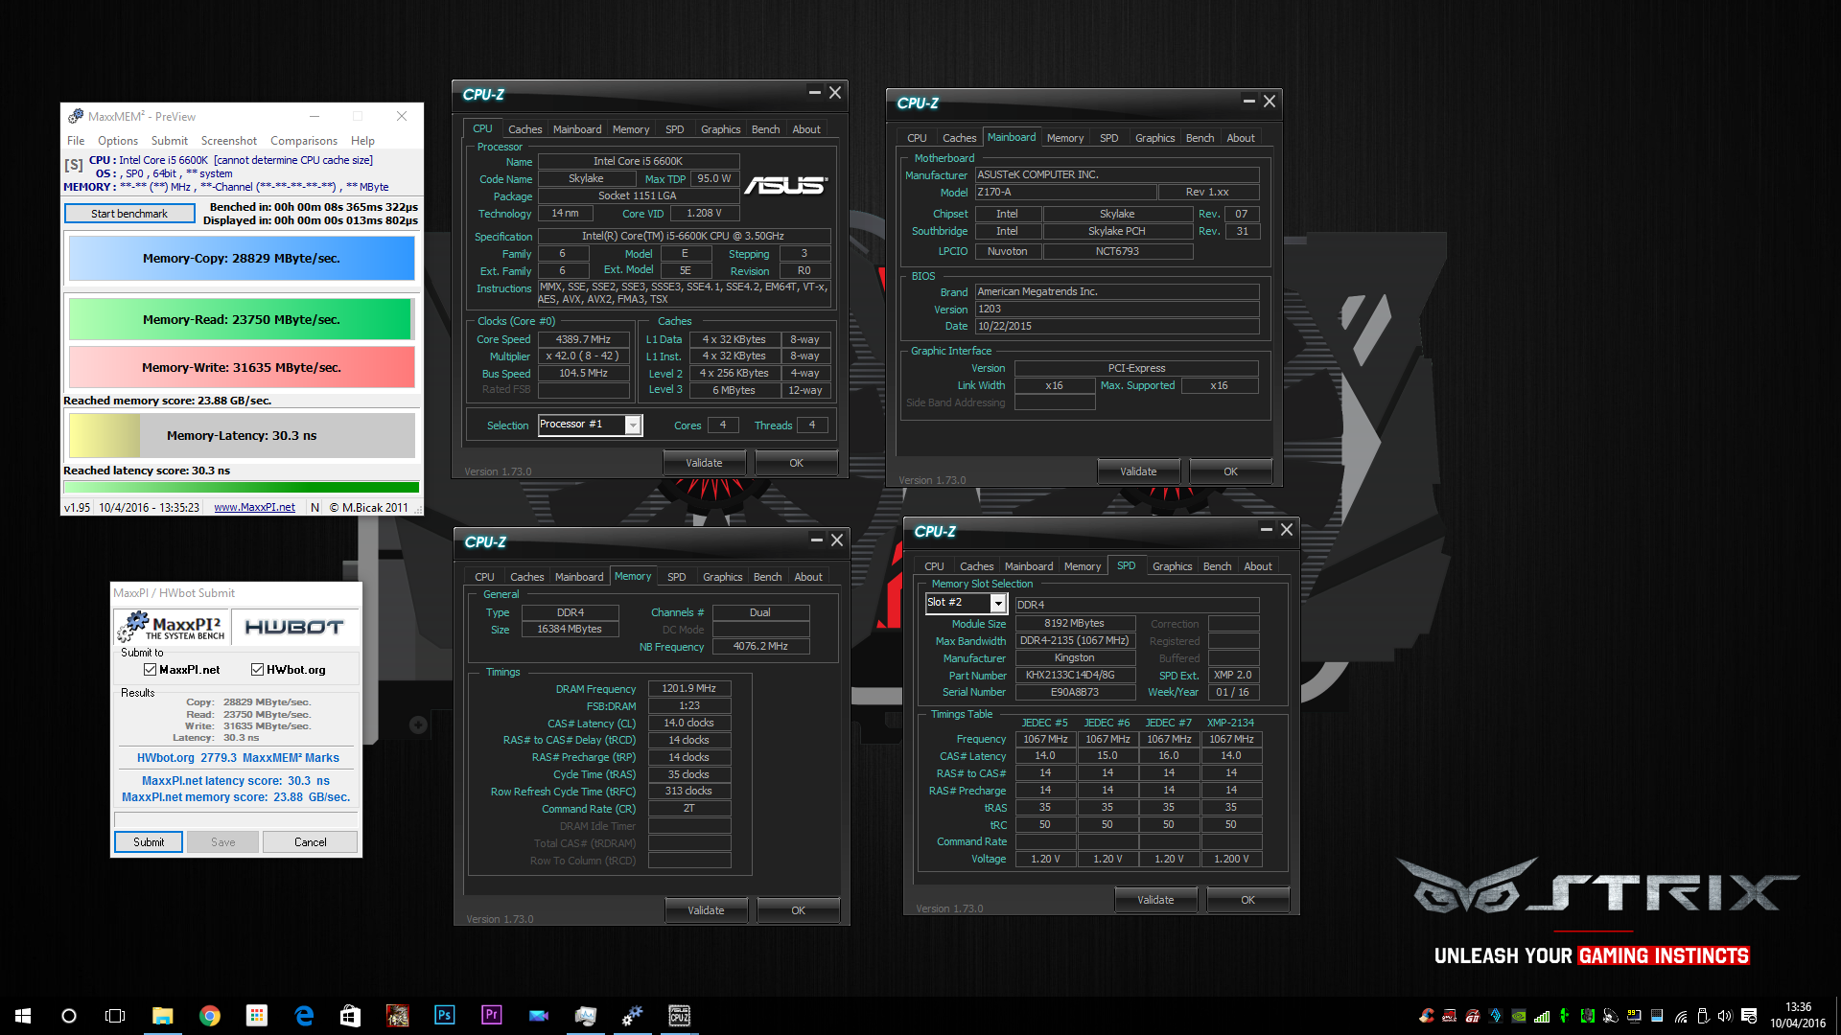This screenshot has height=1035, width=1841.
Task: Launch Microsoft Edge from the taskbar
Action: click(x=304, y=1016)
